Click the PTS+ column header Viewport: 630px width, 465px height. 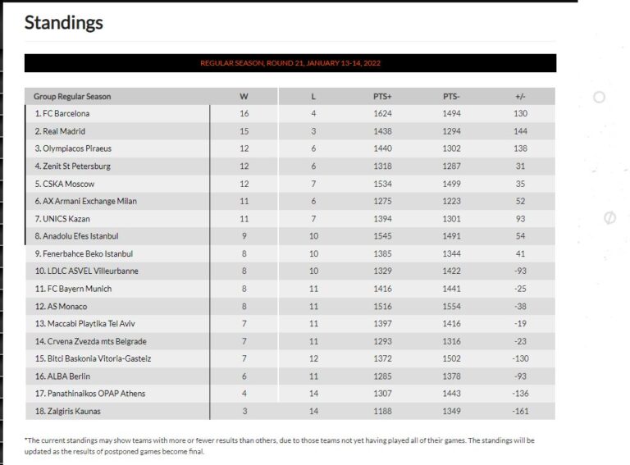point(382,97)
